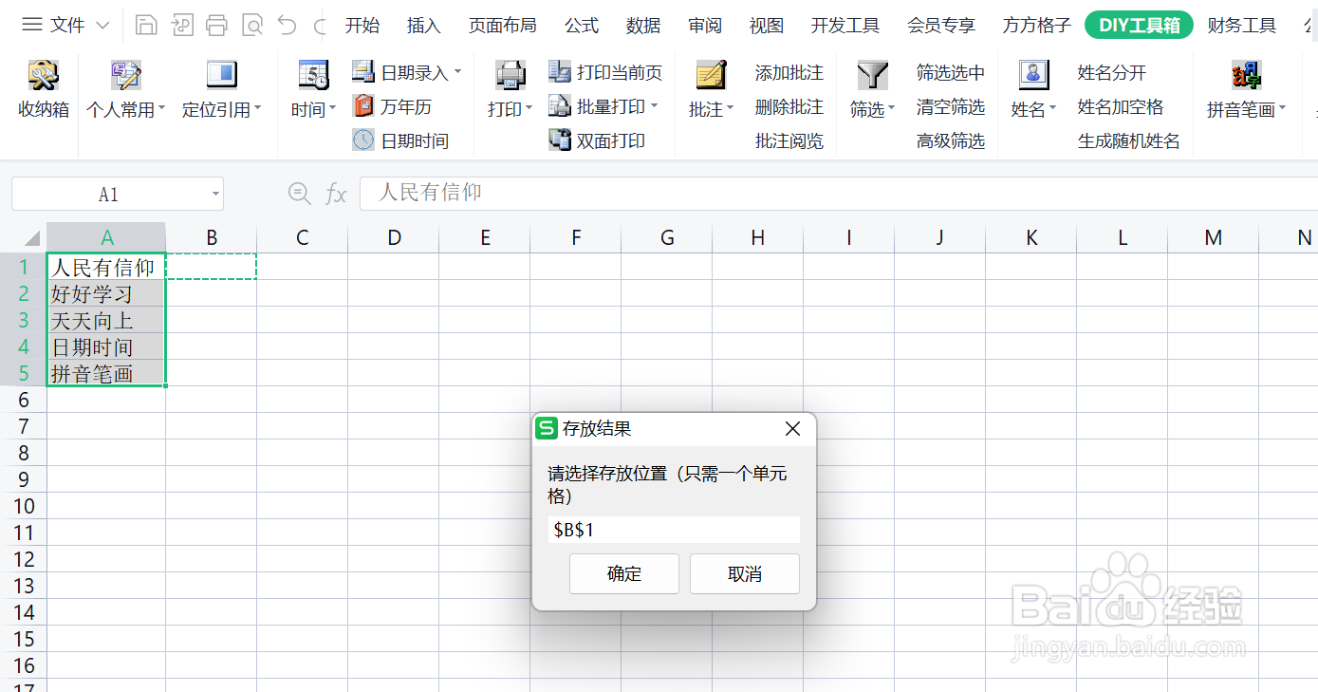Click 清空筛选 button
The height and width of the screenshot is (692, 1318).
point(951,107)
